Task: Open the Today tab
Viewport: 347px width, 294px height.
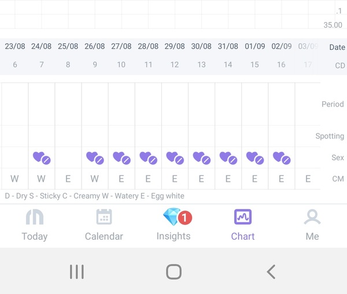Action: coord(35,225)
